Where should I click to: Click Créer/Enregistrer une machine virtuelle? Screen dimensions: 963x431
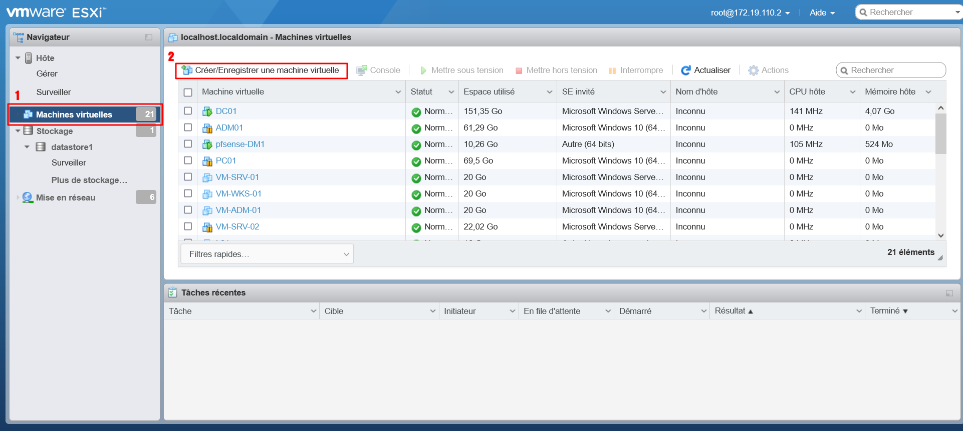(x=261, y=70)
